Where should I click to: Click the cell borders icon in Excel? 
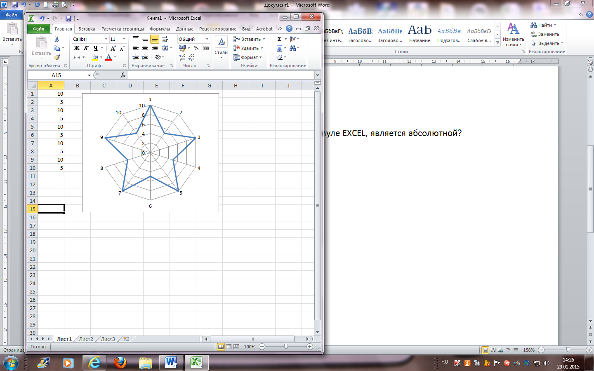point(77,57)
